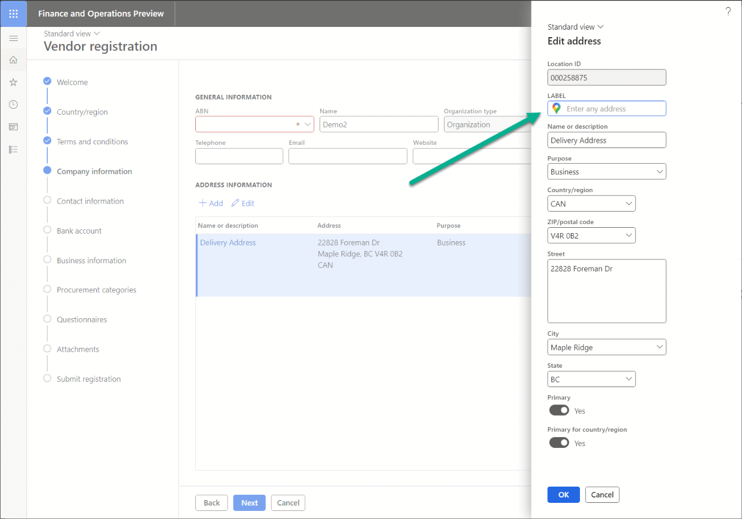Go to Procurement categories step
This screenshot has height=519, width=742.
[x=96, y=290]
